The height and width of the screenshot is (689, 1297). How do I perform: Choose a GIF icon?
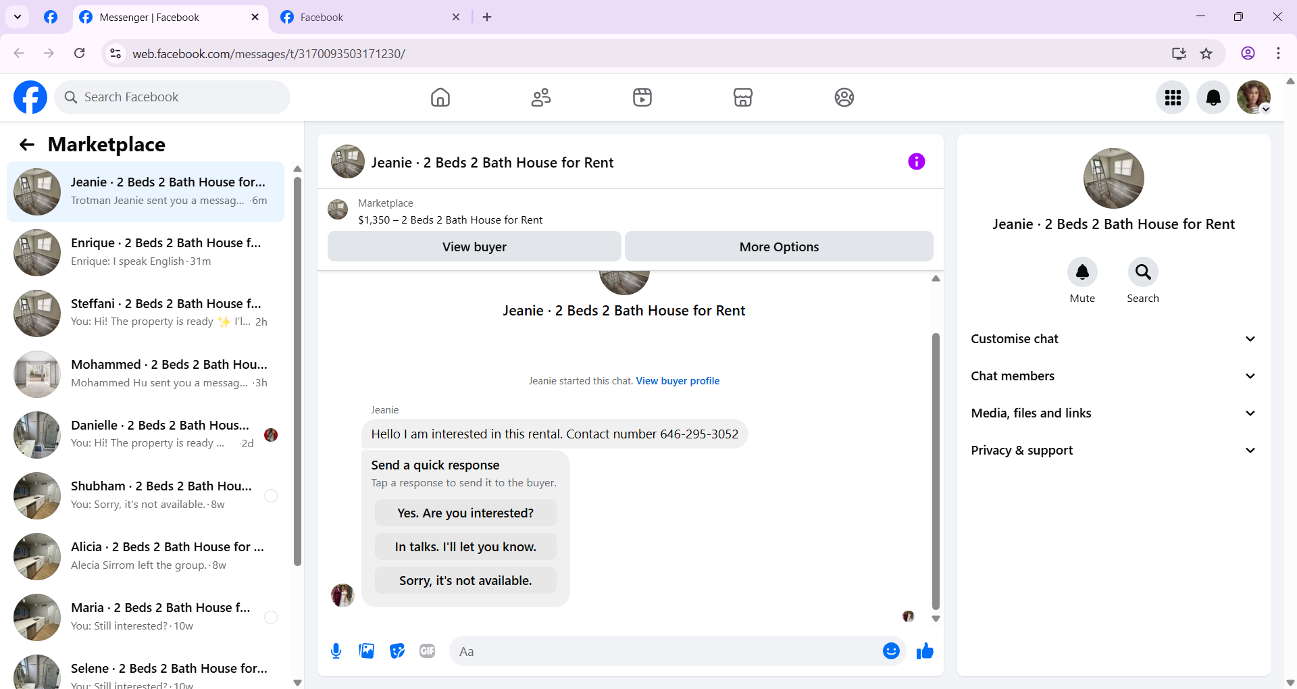coord(427,651)
